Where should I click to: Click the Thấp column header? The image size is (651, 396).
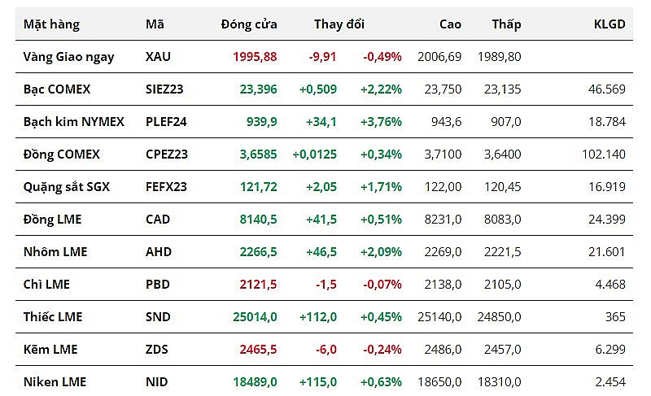click(x=506, y=24)
